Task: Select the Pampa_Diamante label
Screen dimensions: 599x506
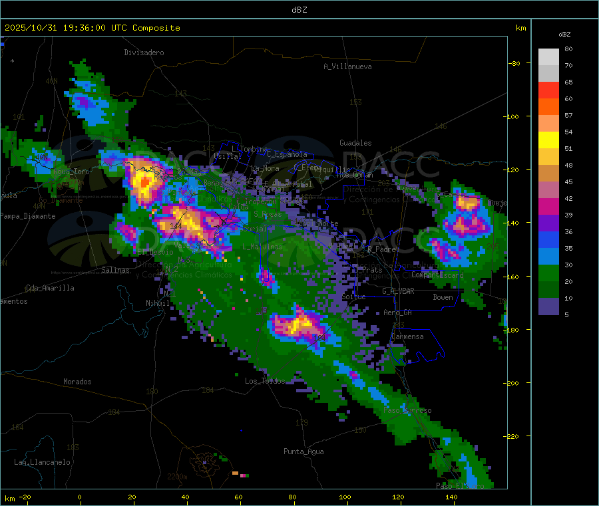Action: (x=28, y=216)
